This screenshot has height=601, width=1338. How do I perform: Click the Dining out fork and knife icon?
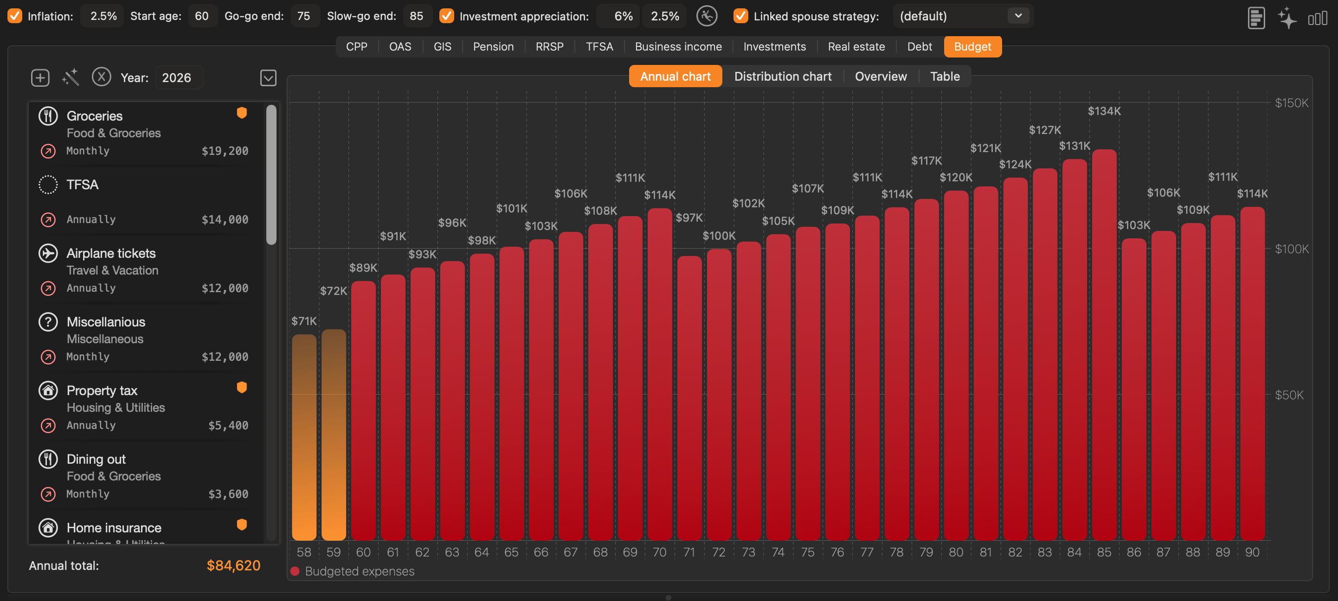(x=48, y=459)
